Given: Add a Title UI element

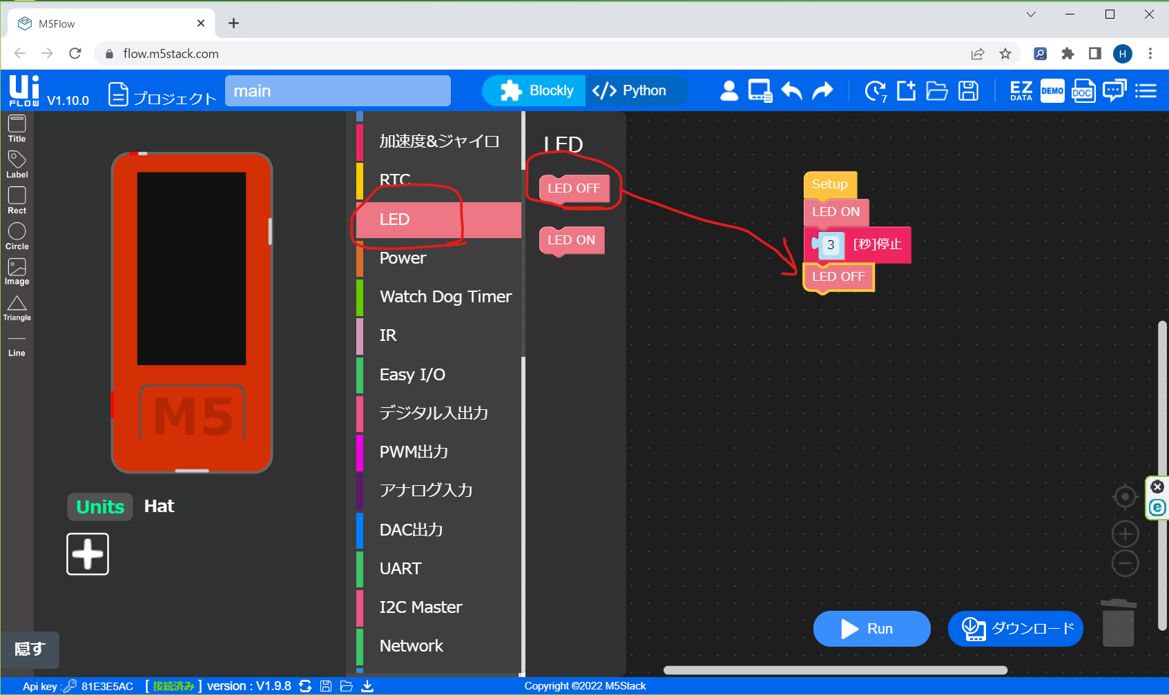Looking at the screenshot, I should (17, 129).
